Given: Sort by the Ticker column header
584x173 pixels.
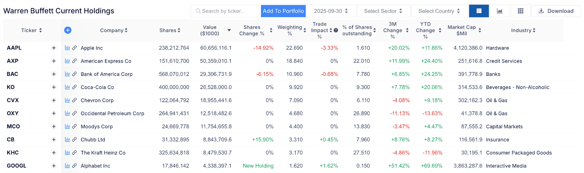Looking at the screenshot, I should (x=31, y=30).
